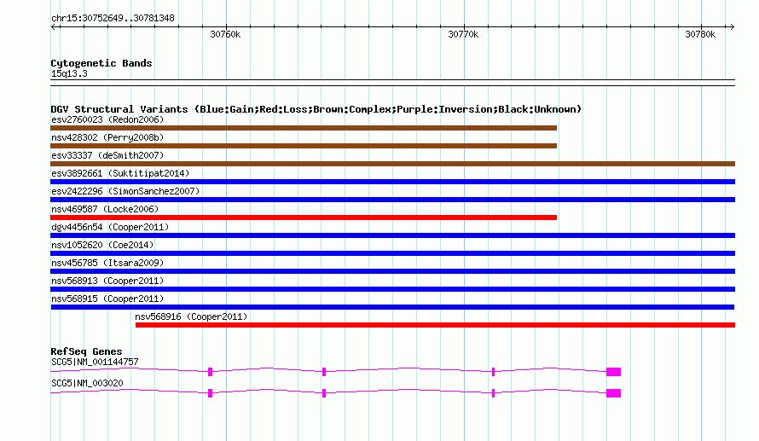The image size is (759, 441).
Task: Select the blue nsv568915 gain bar
Action: coord(392,307)
